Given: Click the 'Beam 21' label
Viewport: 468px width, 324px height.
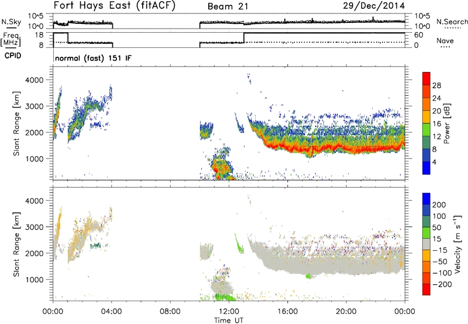Looking at the screenshot, I should pos(228,6).
